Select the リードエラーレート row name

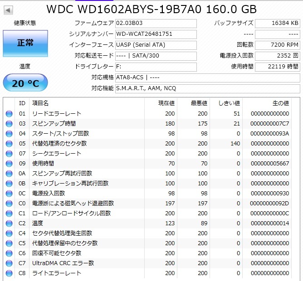click(57, 114)
